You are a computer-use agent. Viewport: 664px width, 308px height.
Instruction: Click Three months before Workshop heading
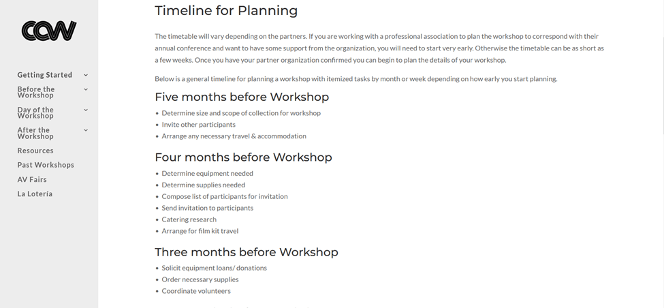(x=246, y=252)
